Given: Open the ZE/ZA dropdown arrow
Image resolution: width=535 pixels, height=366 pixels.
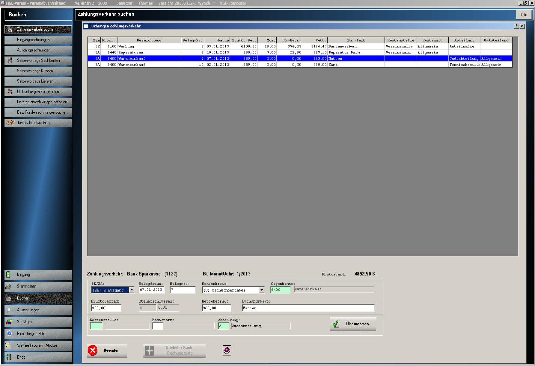Looking at the screenshot, I should tap(132, 290).
